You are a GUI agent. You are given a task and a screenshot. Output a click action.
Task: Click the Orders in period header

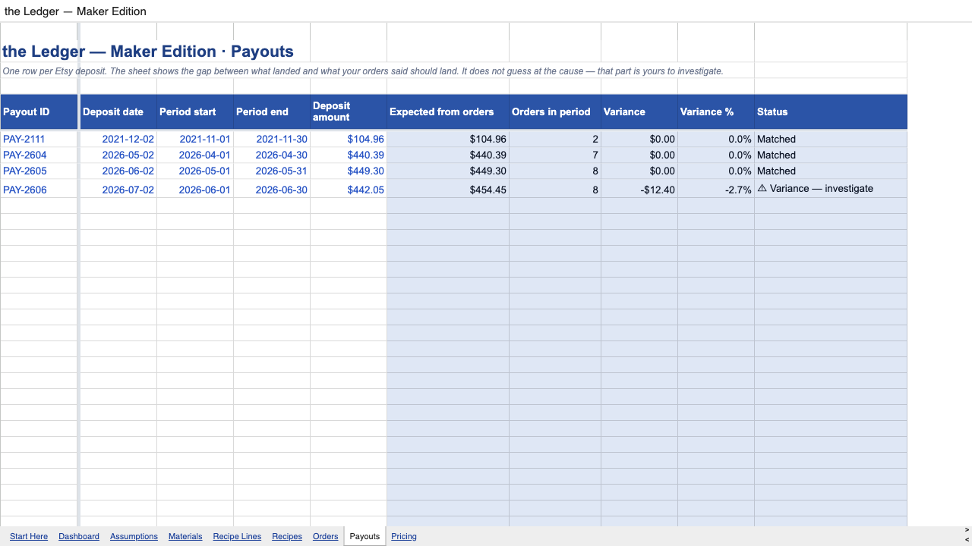(555, 111)
